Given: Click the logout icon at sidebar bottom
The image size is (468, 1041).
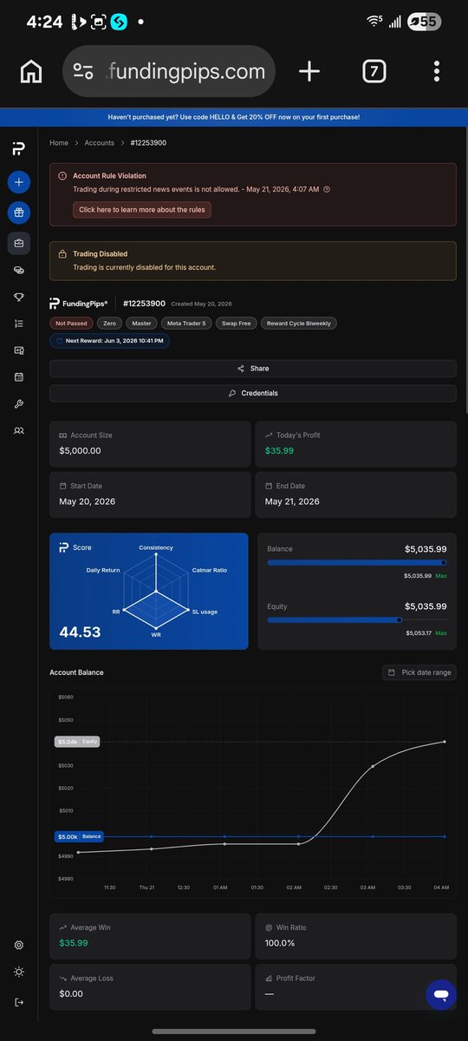Looking at the screenshot, I should coord(19,1002).
